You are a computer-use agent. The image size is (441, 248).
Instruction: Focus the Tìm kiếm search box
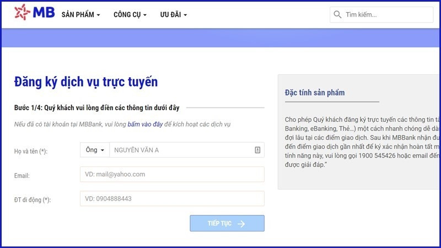(x=386, y=15)
